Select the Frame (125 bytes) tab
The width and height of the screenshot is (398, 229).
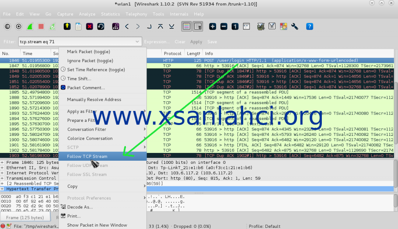click(25, 218)
